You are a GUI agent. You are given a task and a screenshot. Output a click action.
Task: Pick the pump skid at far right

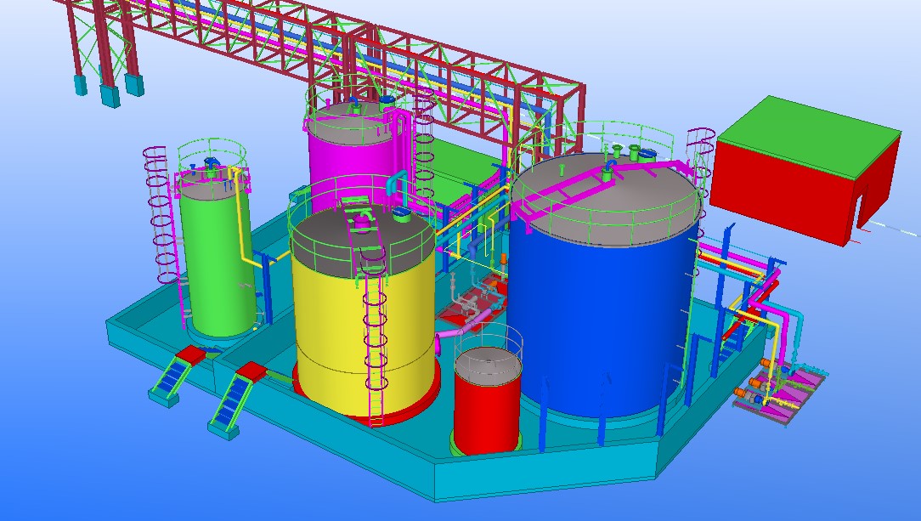pyautogui.click(x=782, y=391)
